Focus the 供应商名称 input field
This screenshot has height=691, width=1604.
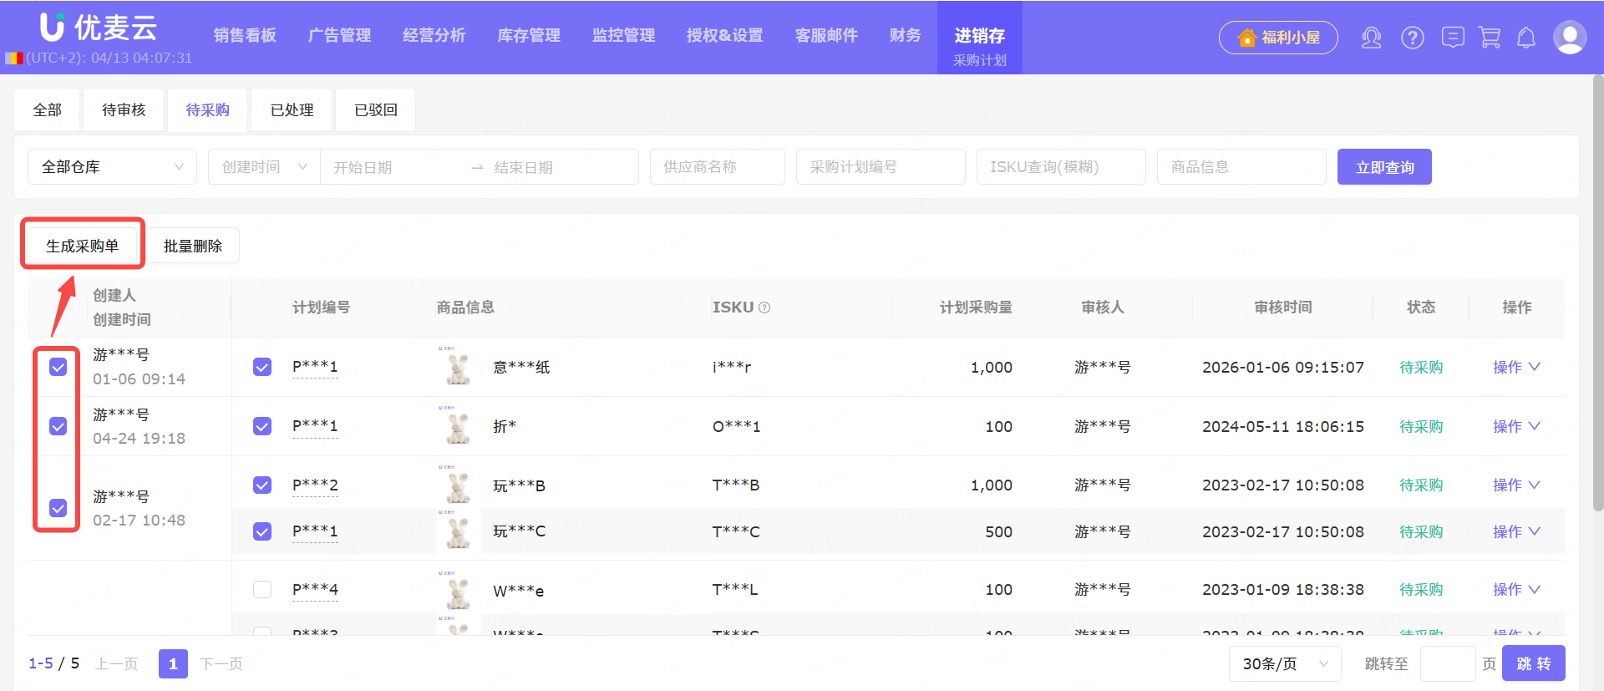[x=718, y=167]
